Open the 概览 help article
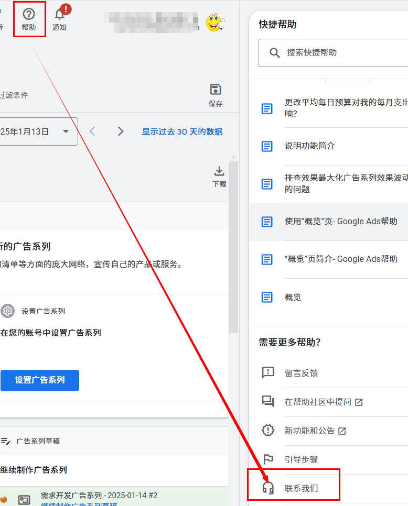Image resolution: width=408 pixels, height=506 pixels. point(293,297)
